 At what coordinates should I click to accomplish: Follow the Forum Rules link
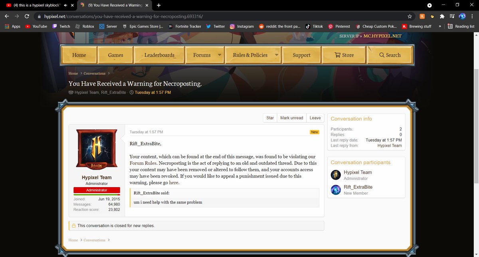click(x=143, y=163)
